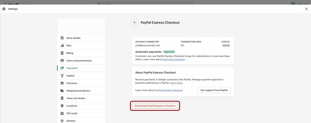Open Shipping and delivery settings
Image resolution: width=311 pixels, height=123 pixels.
81,91
